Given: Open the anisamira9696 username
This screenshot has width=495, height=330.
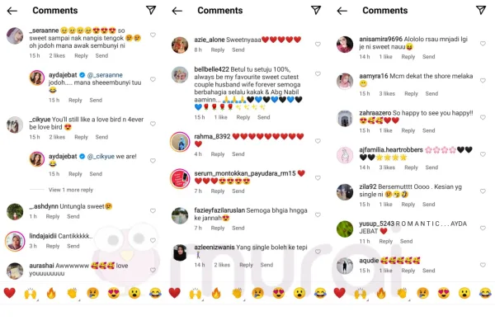Looking at the screenshot, I should 380,39.
